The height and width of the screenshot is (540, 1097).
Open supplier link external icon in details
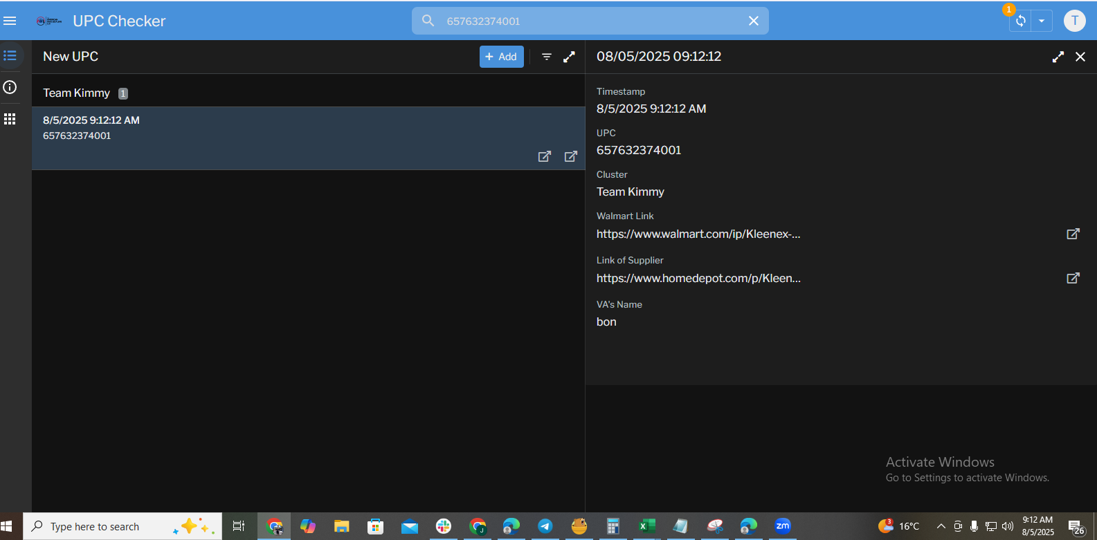click(1073, 278)
